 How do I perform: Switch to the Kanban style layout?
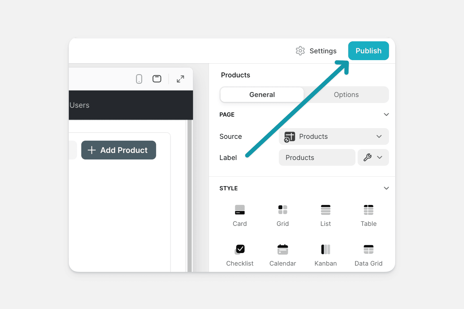(325, 255)
